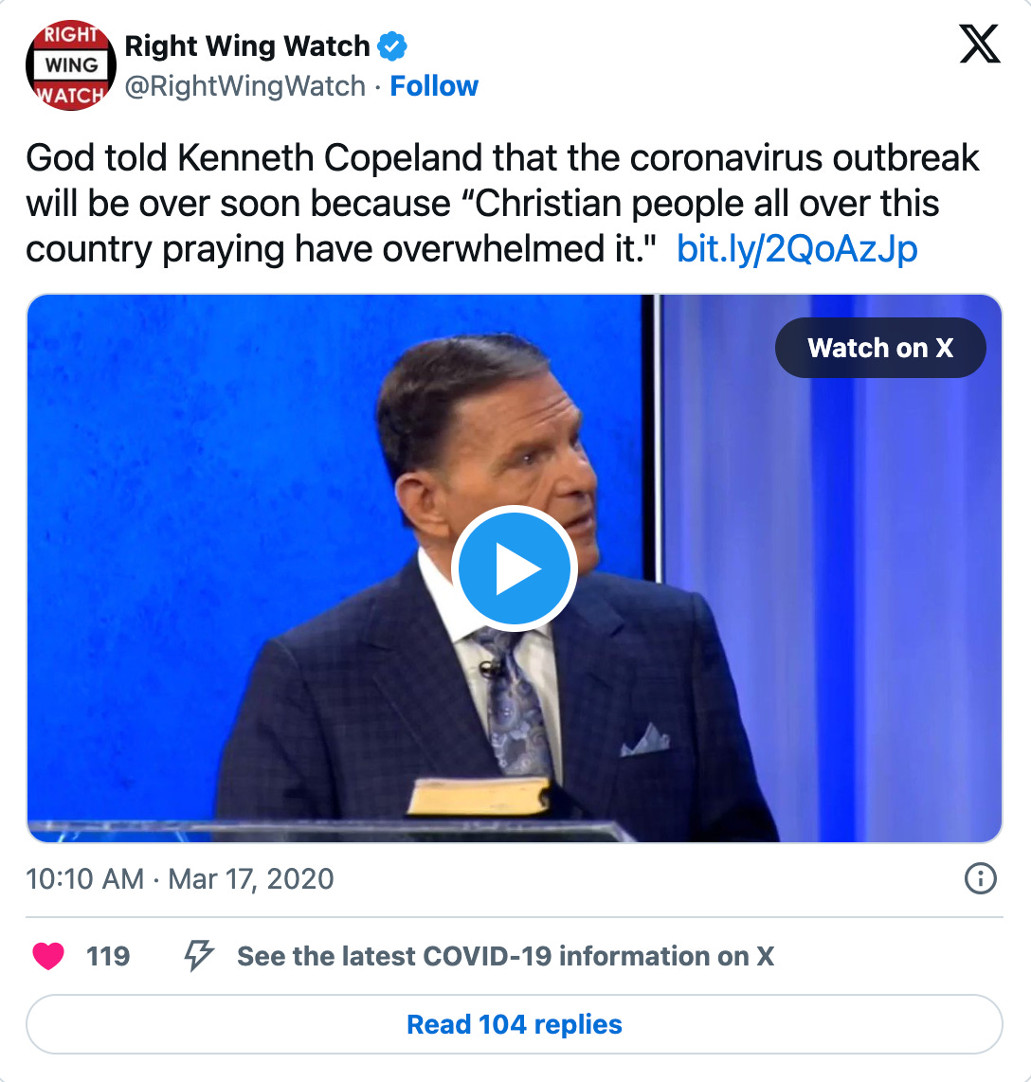Click the gold-edged Bible in the video
This screenshot has width=1031, height=1082.
(480, 796)
